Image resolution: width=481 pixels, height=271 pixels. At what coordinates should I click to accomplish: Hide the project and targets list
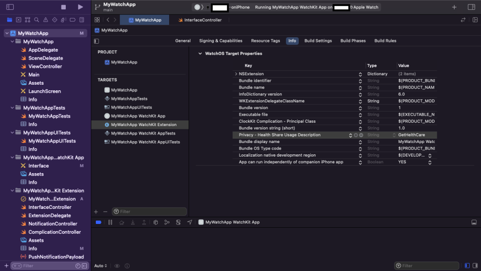(x=96, y=41)
